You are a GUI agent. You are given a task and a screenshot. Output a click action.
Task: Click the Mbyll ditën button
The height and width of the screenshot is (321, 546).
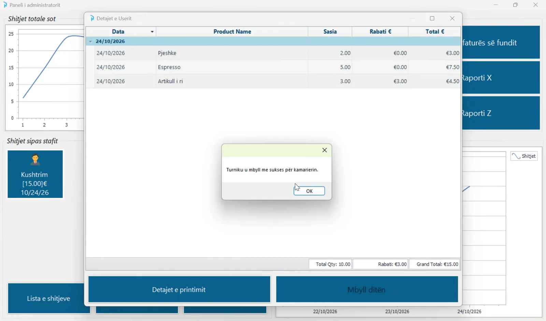tap(367, 290)
